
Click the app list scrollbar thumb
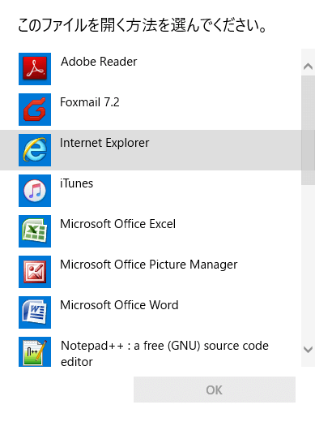click(308, 131)
